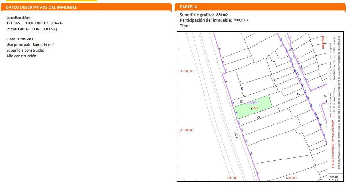348x187 pixels.
Task: Click the green highlighted parcel 51
Action: coord(260,105)
